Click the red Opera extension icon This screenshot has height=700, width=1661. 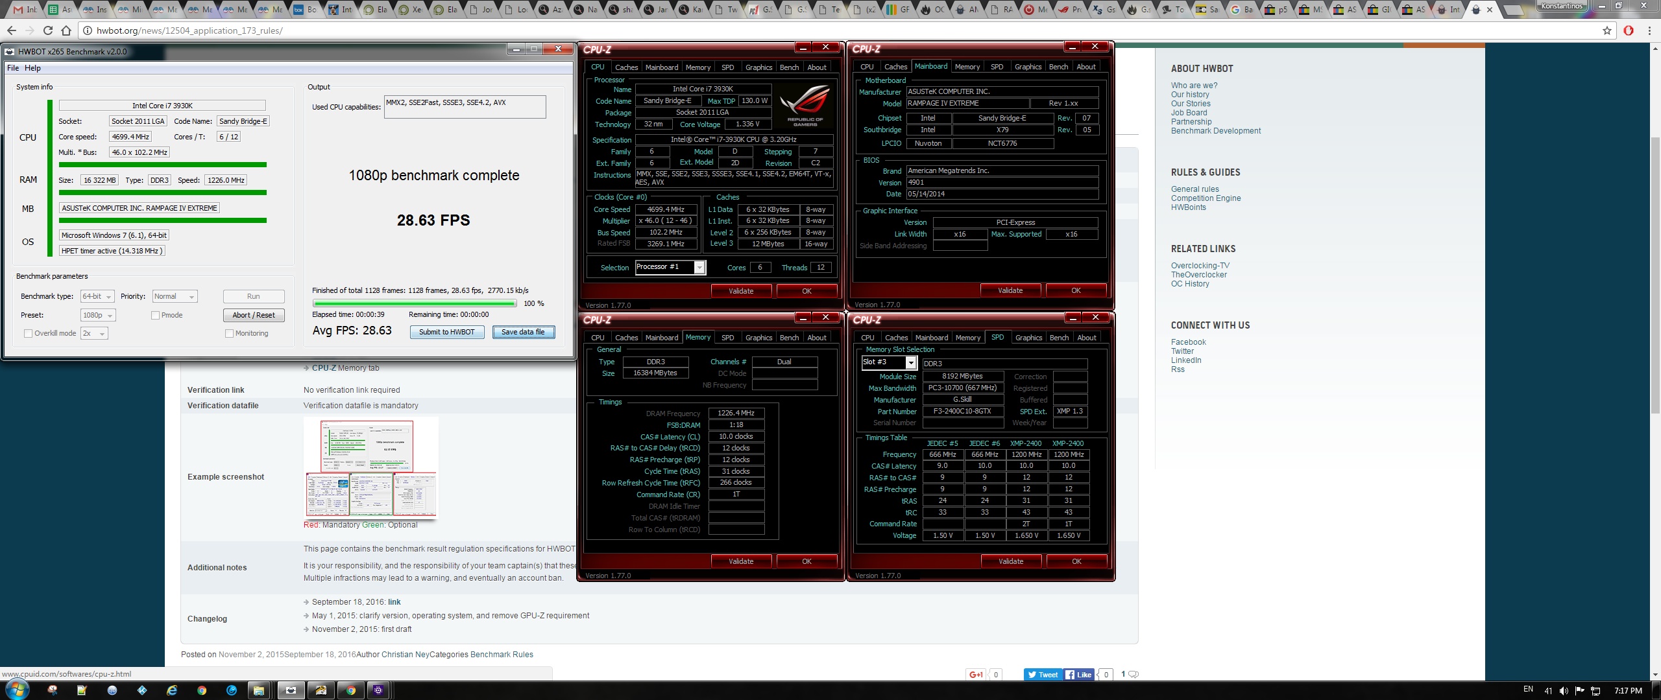coord(1629,30)
